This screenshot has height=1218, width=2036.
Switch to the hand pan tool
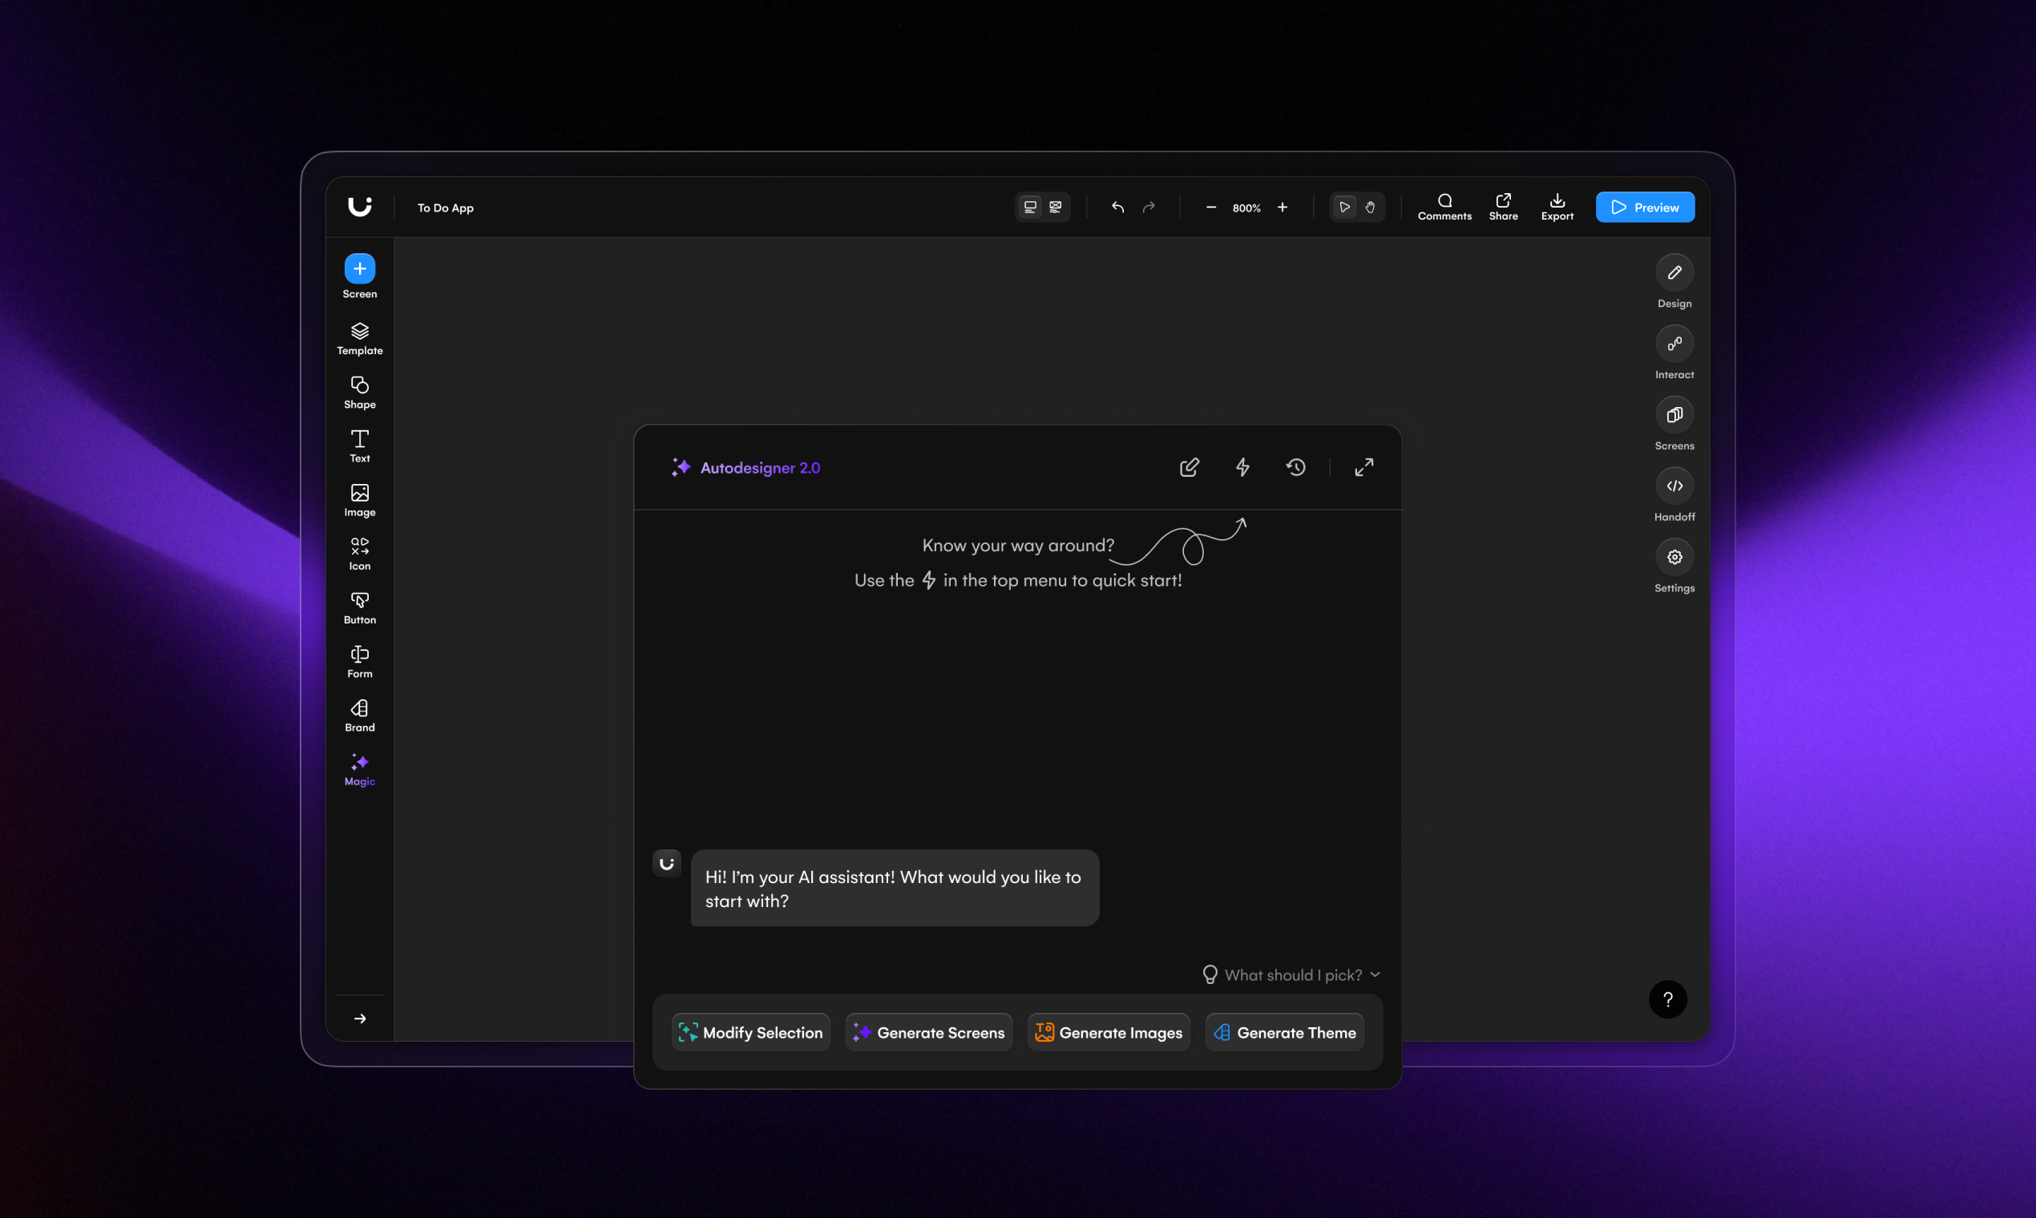pyautogui.click(x=1370, y=208)
